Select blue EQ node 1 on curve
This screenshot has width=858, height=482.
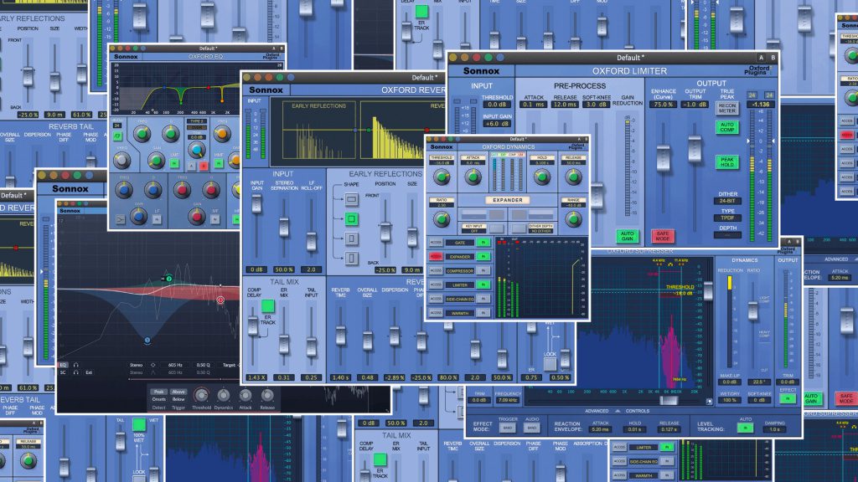tap(147, 340)
